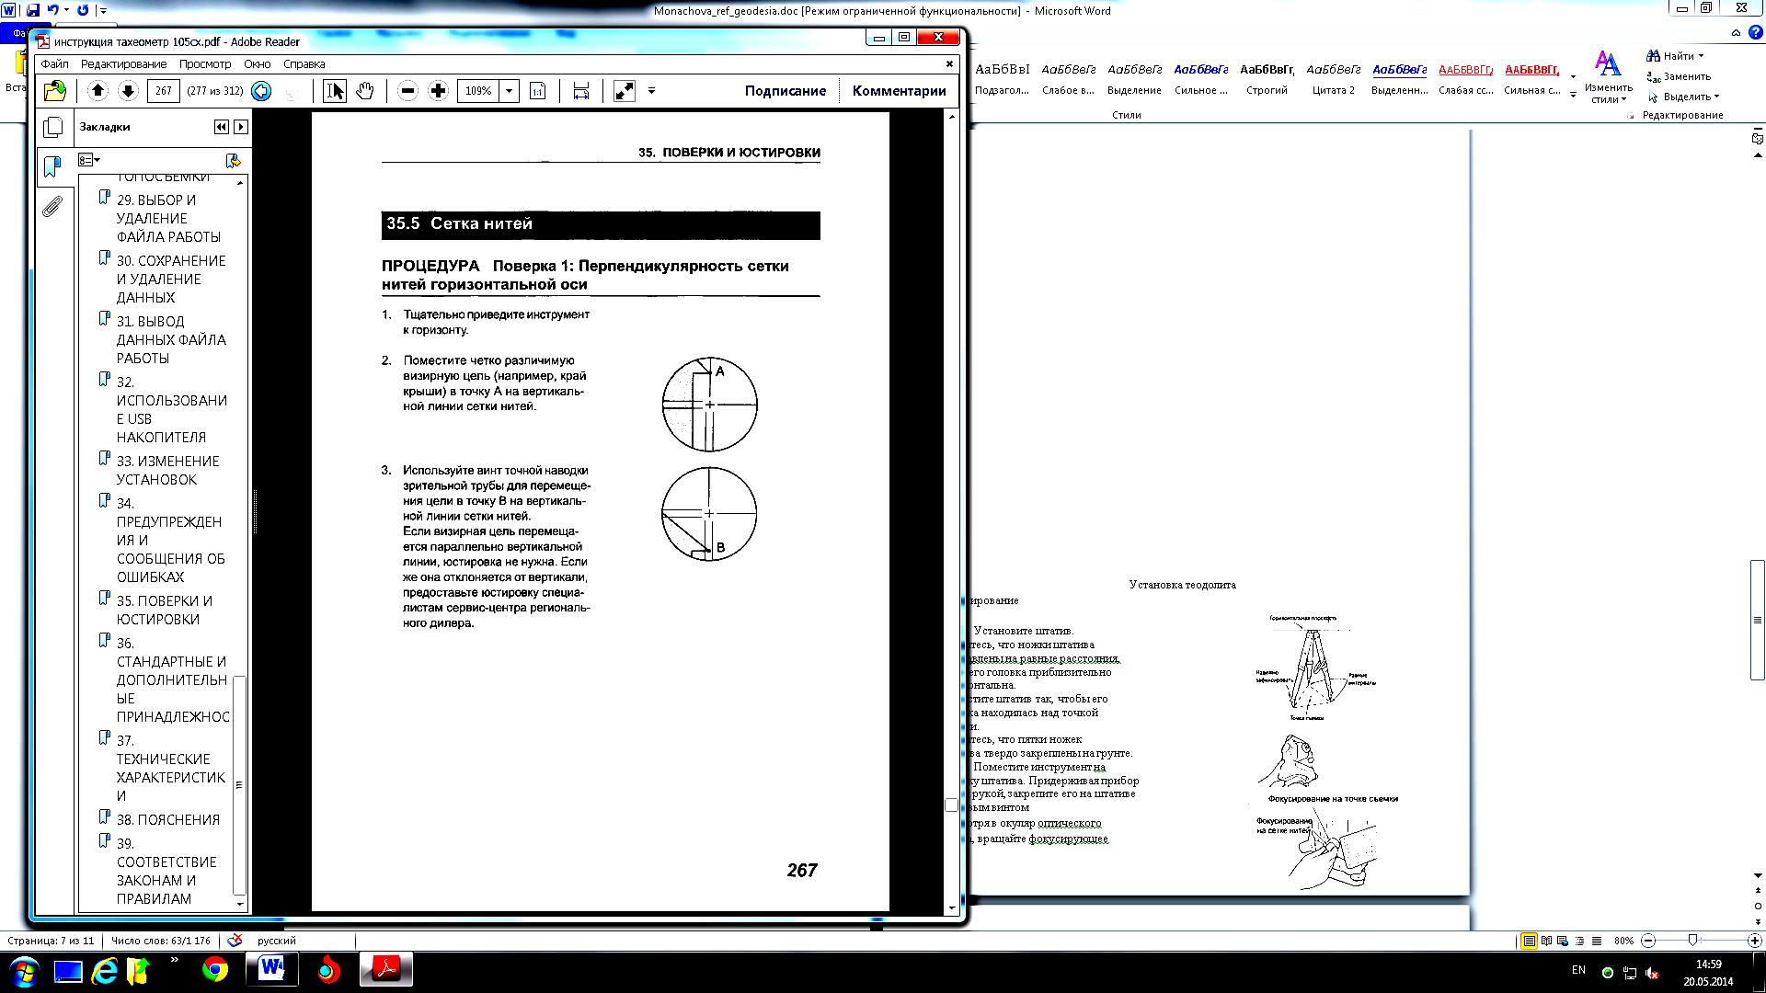Screen dimensions: 1766x993
Task: Open the Выделить dropdown in Word
Action: (1683, 97)
